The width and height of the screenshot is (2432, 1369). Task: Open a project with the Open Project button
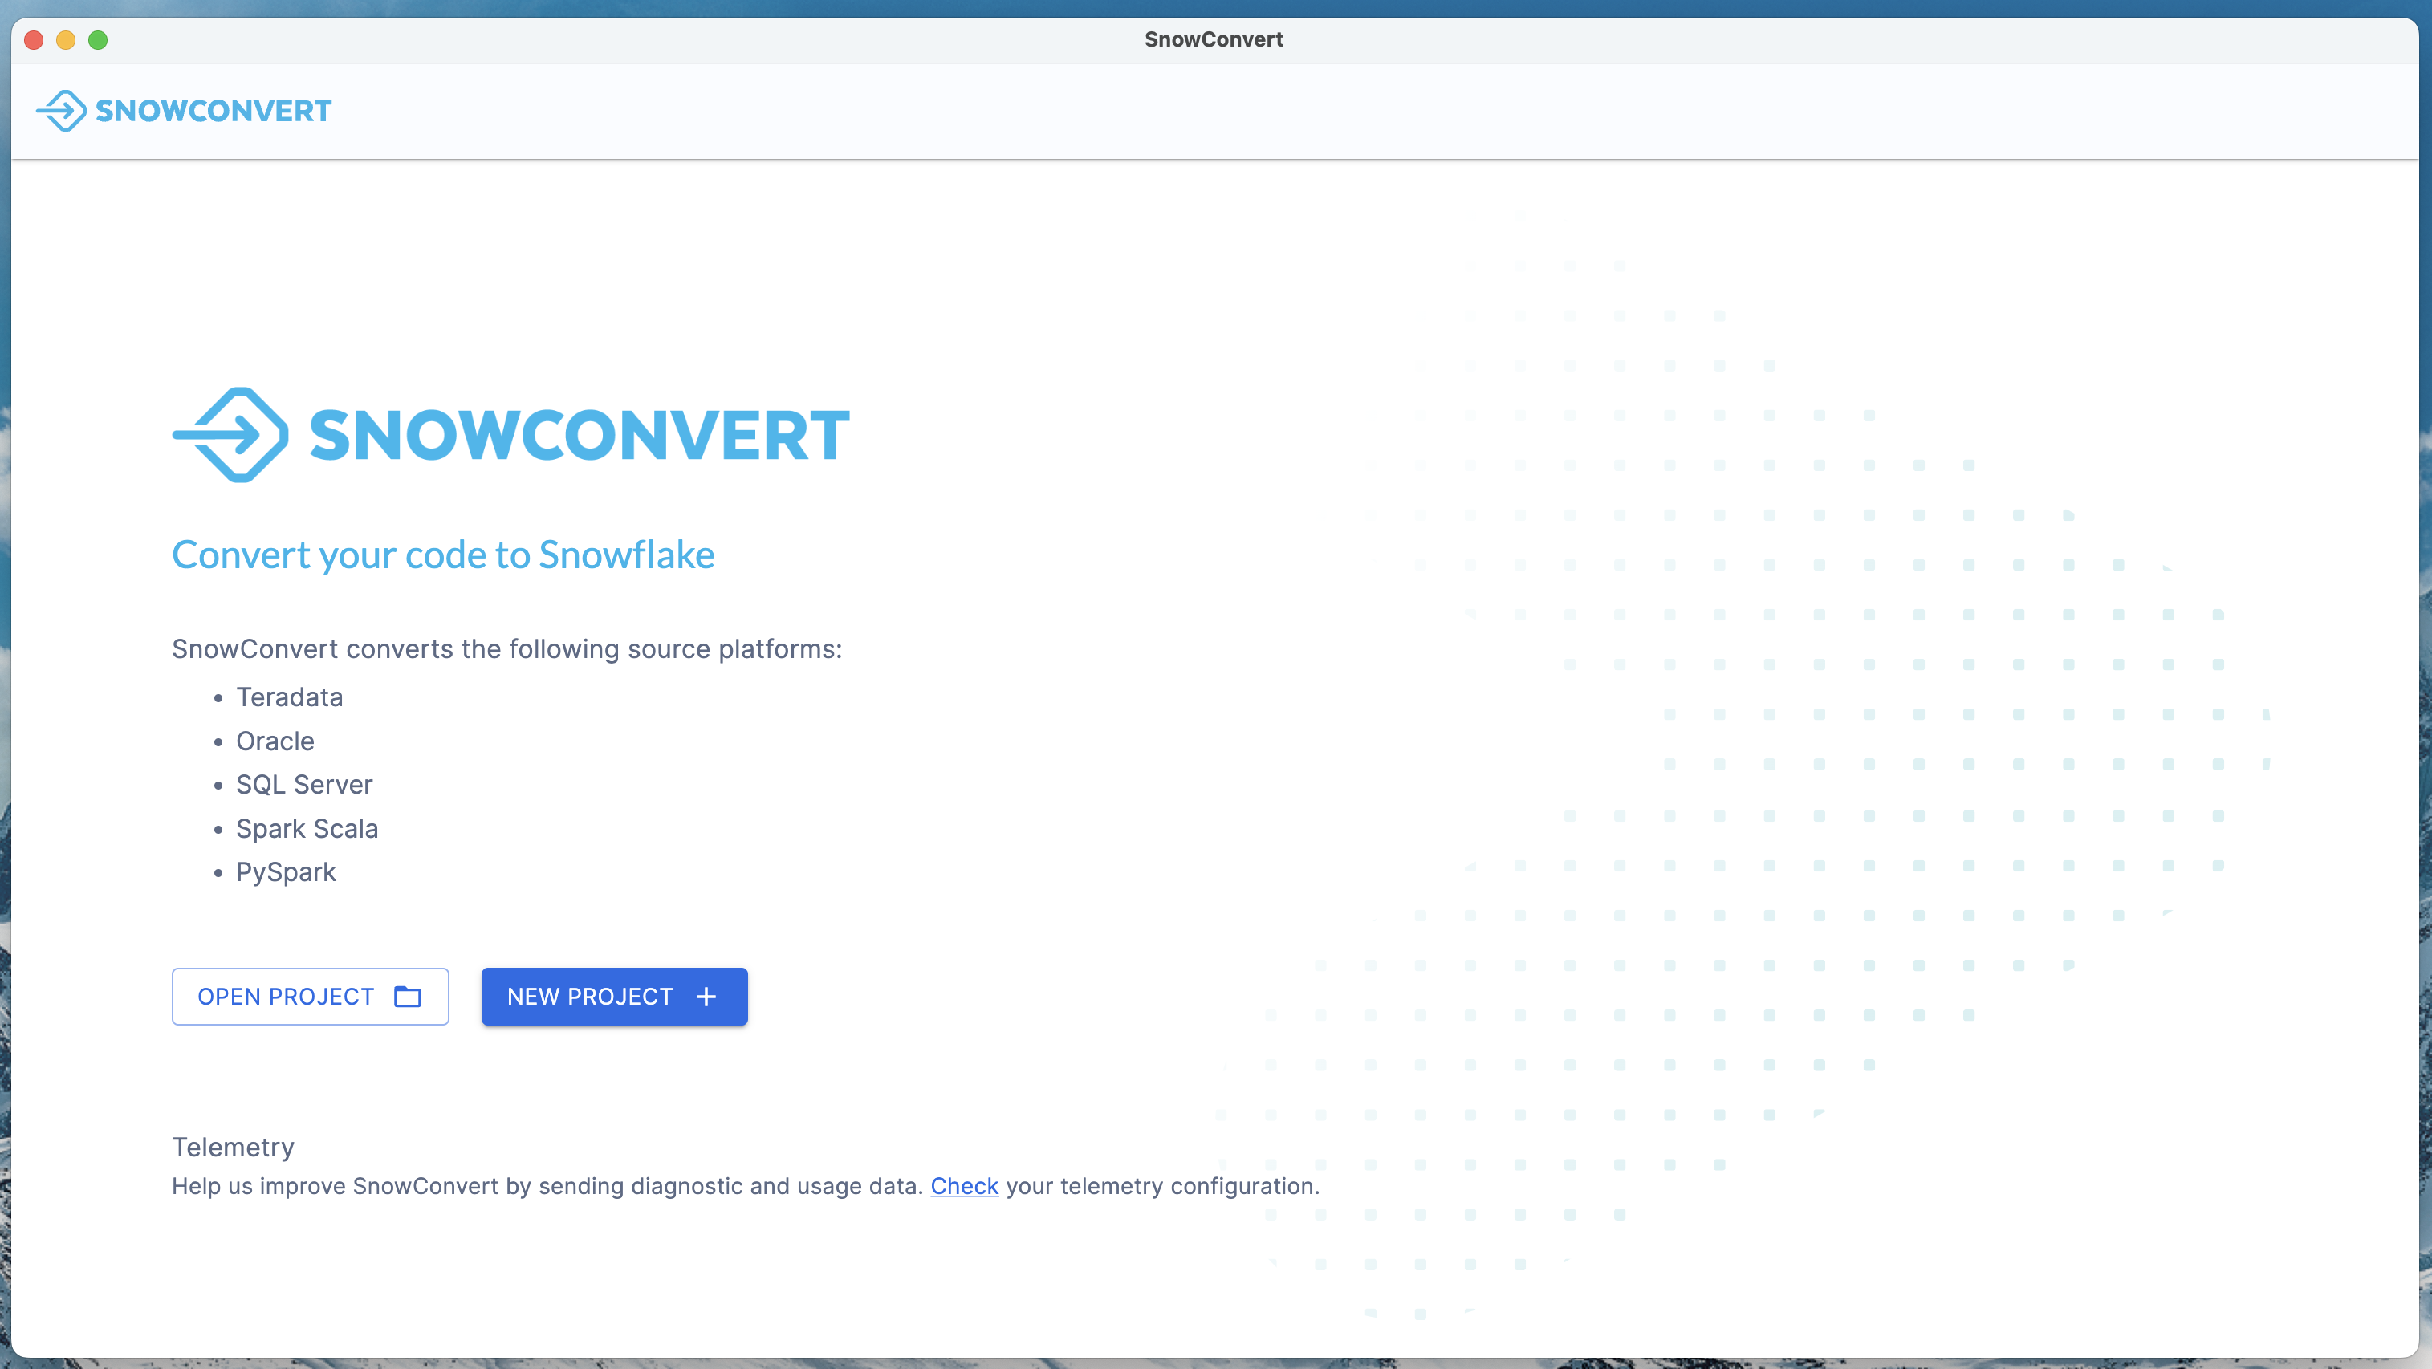(x=310, y=996)
